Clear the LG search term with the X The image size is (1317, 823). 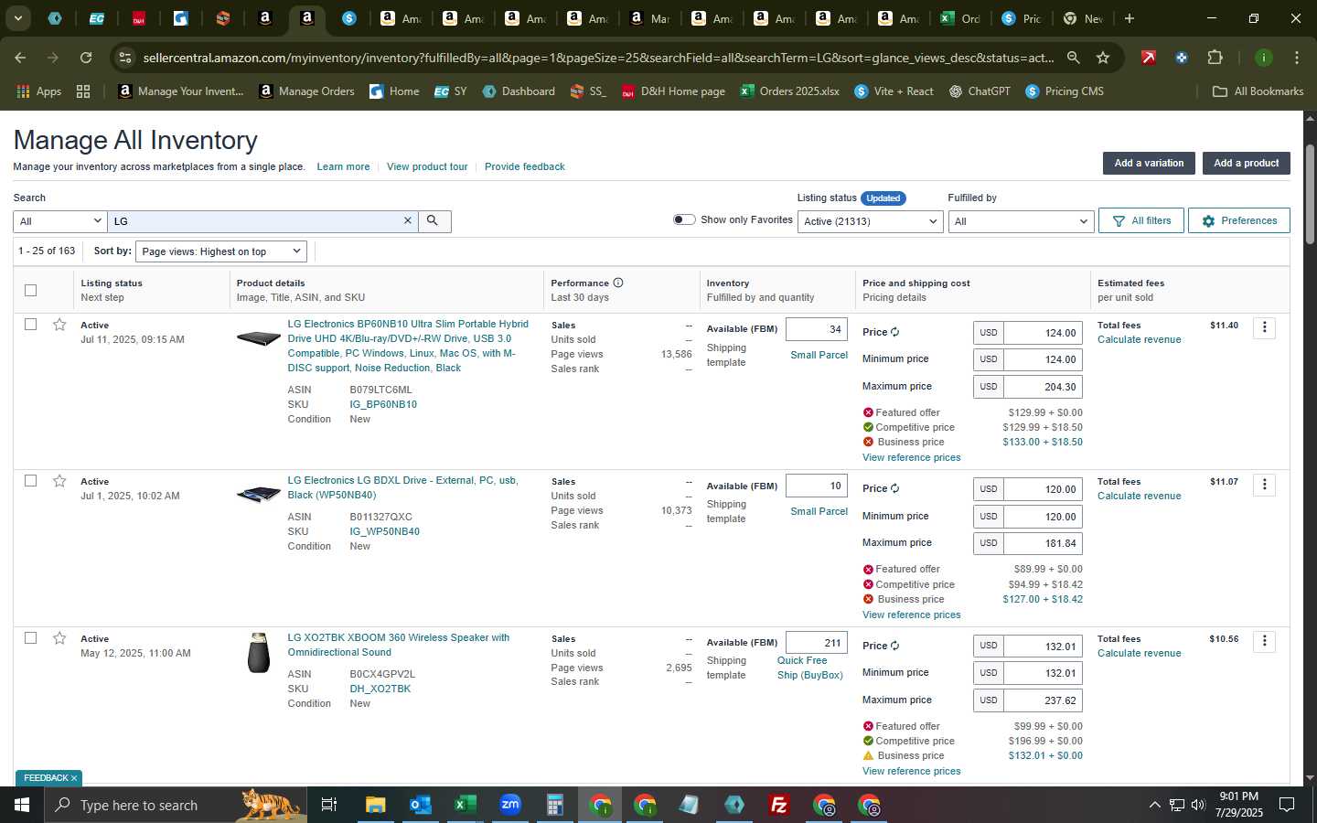pos(408,221)
